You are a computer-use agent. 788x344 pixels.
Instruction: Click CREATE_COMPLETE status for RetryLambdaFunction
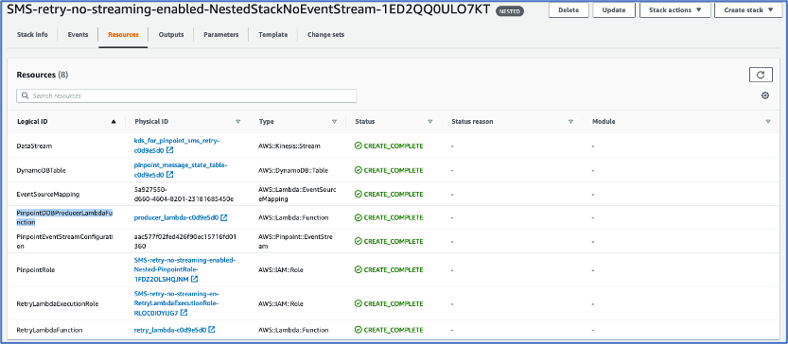(x=389, y=330)
